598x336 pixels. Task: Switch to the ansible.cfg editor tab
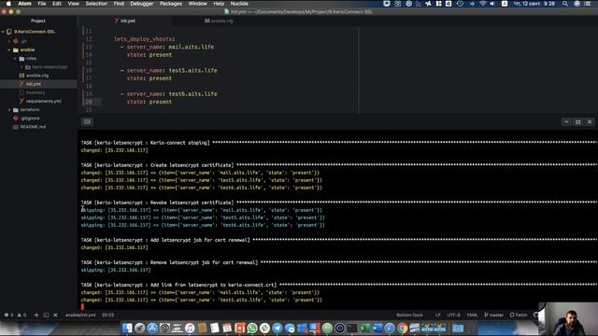tap(219, 21)
